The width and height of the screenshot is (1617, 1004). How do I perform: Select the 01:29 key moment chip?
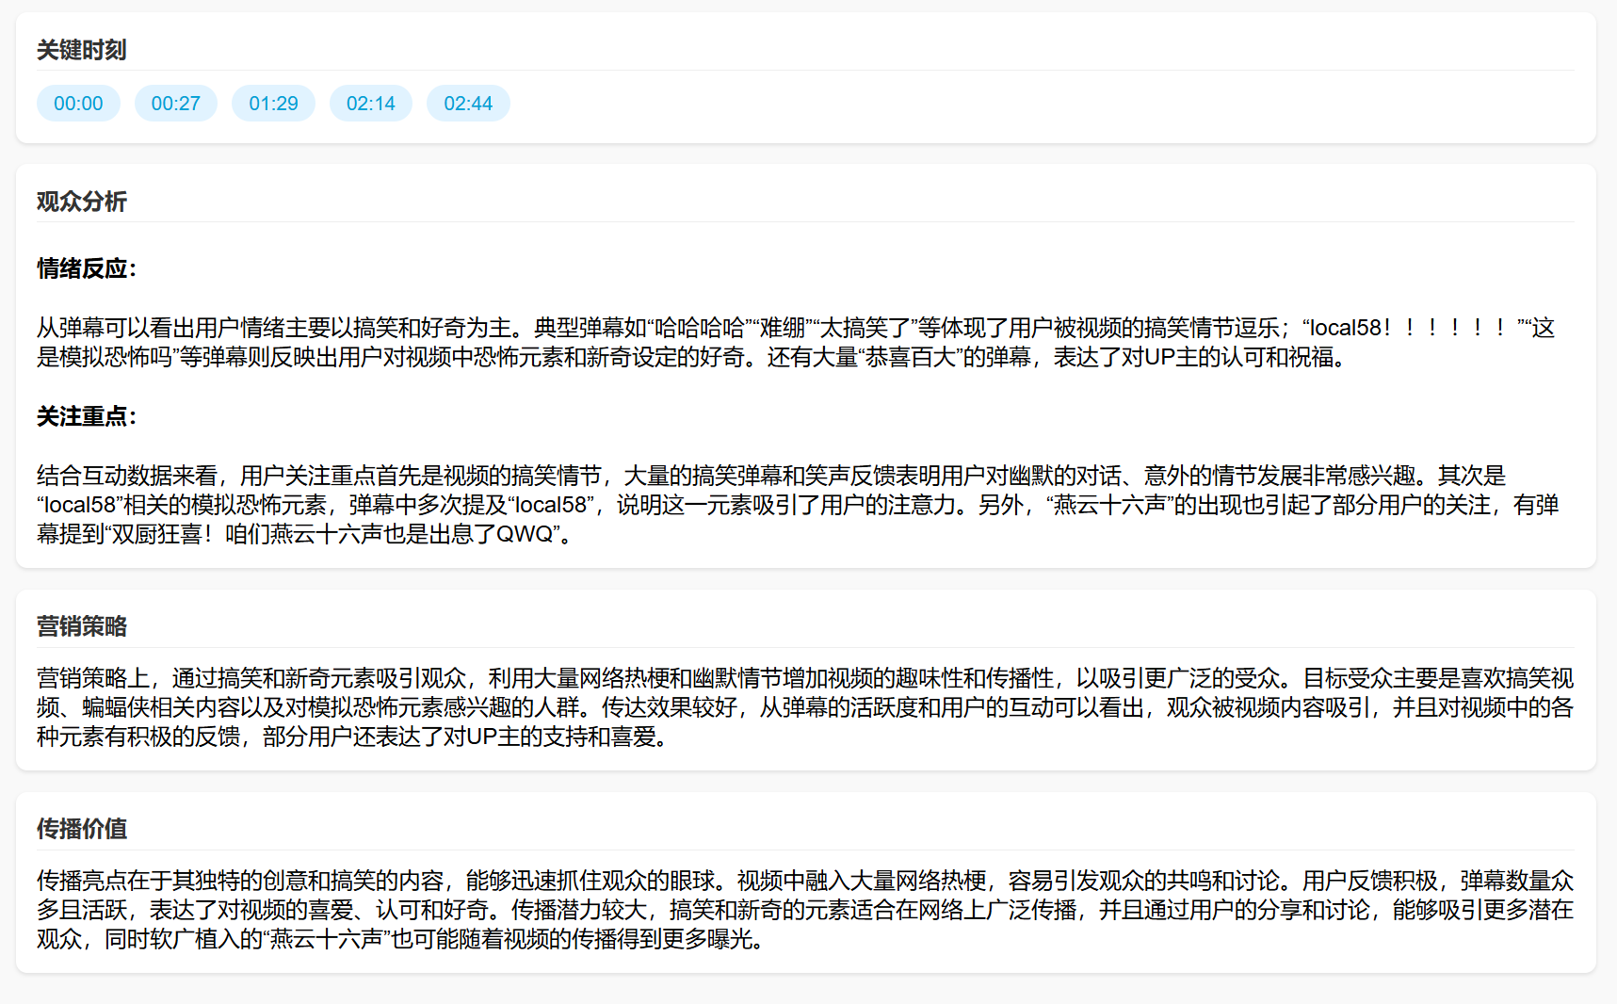pyautogui.click(x=273, y=104)
